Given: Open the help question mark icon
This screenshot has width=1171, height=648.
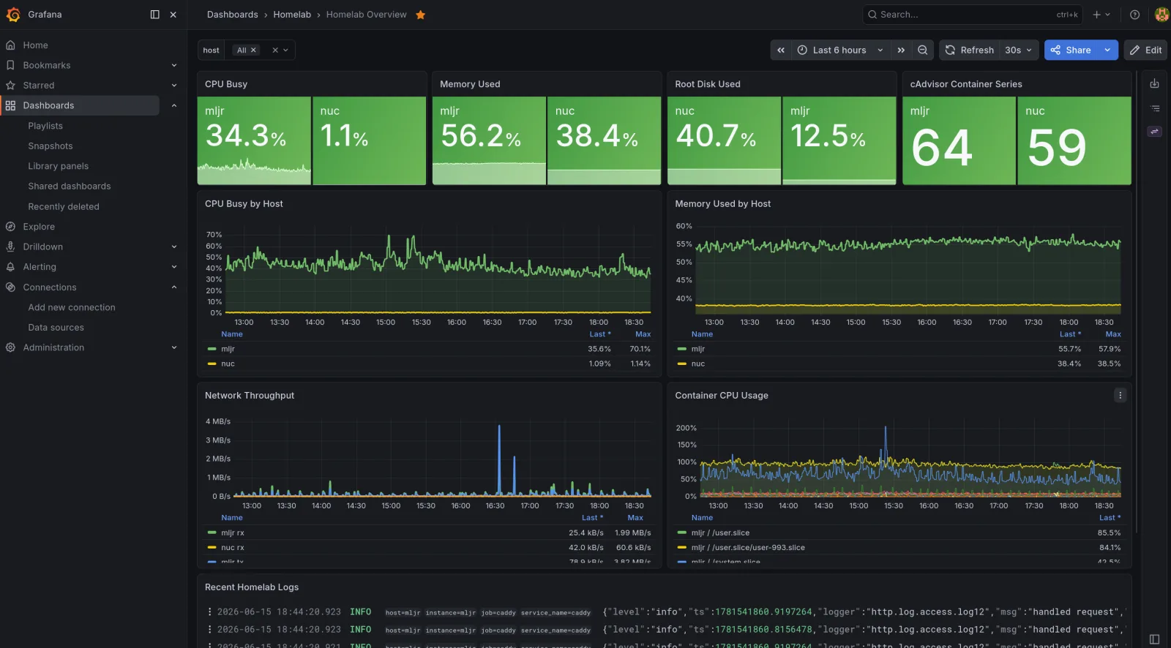Looking at the screenshot, I should tap(1134, 15).
